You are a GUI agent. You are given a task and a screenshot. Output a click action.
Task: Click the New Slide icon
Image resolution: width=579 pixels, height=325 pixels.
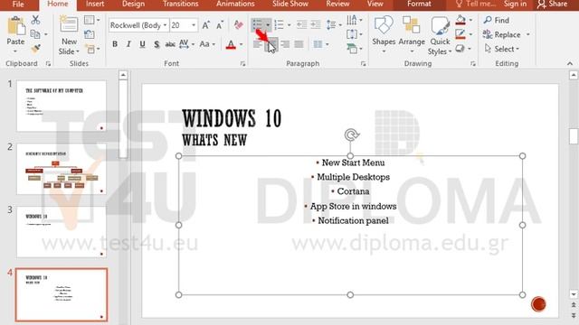click(69, 25)
